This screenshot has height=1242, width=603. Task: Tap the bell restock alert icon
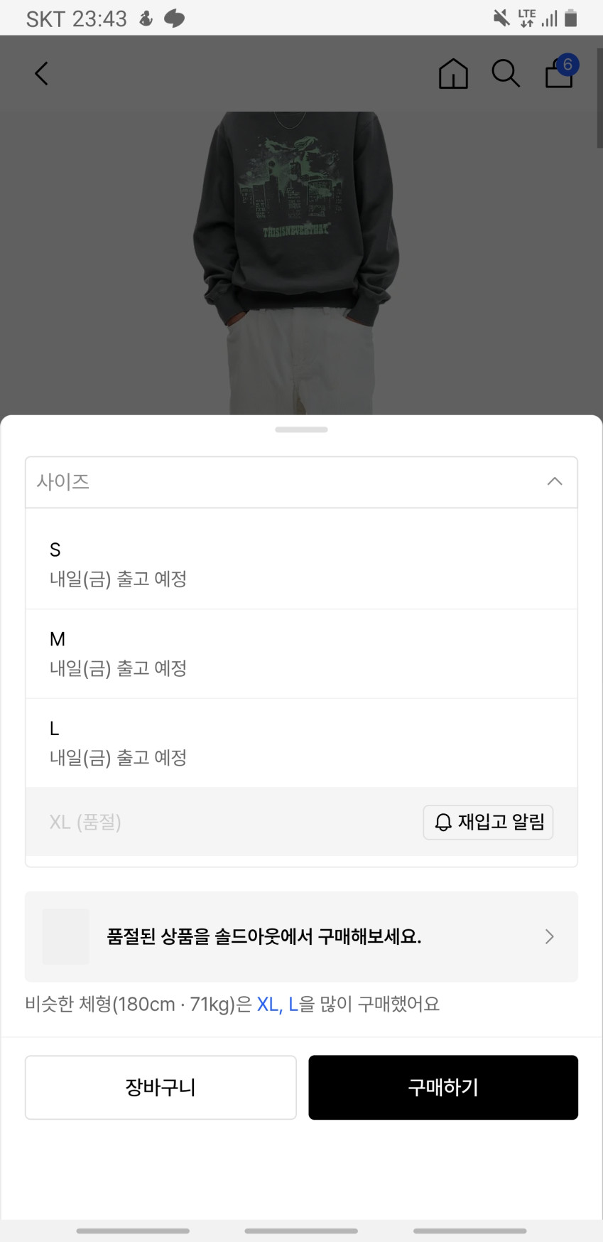[443, 823]
